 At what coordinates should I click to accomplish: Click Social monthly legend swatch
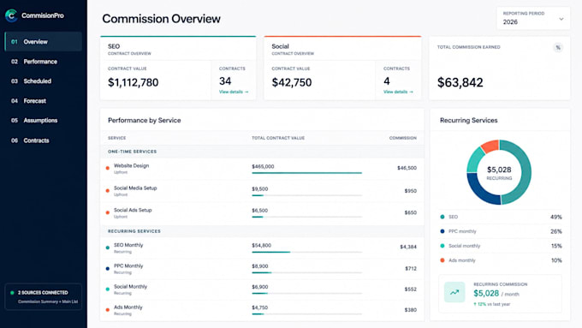(x=442, y=246)
